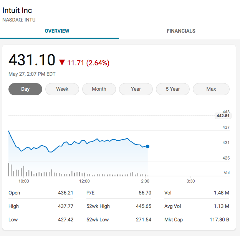Click the Low value 427.42
The width and height of the screenshot is (240, 236).
(66, 219)
